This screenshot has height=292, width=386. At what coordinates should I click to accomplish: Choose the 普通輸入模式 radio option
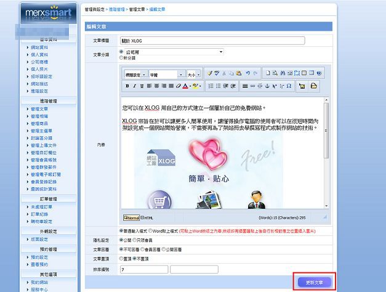pyautogui.click(x=121, y=231)
